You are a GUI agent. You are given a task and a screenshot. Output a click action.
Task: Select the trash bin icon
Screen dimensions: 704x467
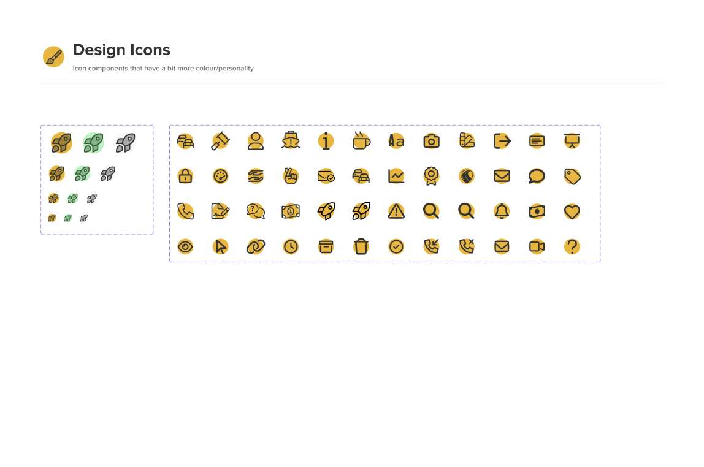361,247
